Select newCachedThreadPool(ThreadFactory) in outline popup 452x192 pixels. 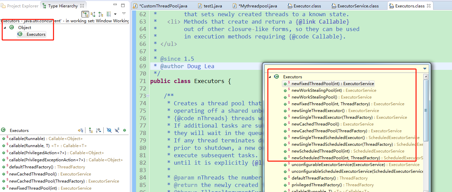click(x=342, y=131)
